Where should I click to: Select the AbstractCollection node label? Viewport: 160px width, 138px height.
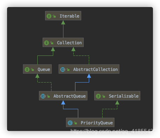pos(96,70)
